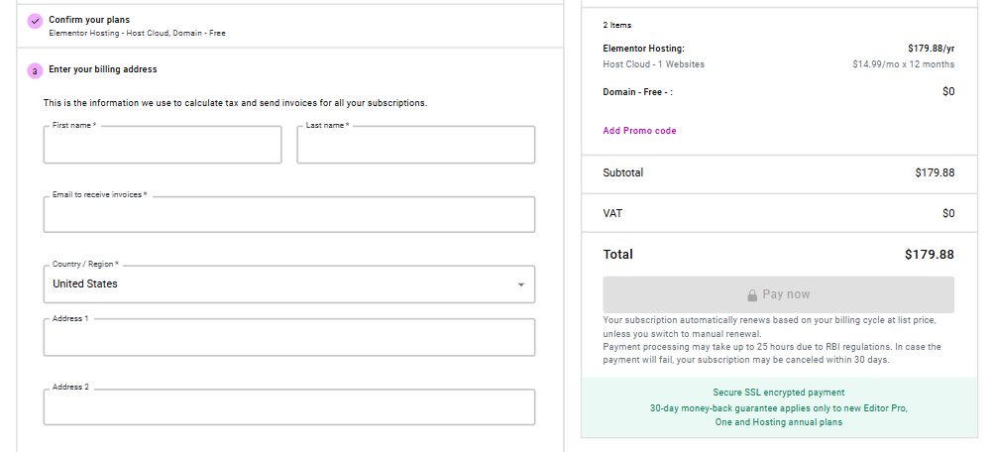Click the Secure SSL encrypted payment notice
Screen dimensions: 992x452
tap(778, 393)
